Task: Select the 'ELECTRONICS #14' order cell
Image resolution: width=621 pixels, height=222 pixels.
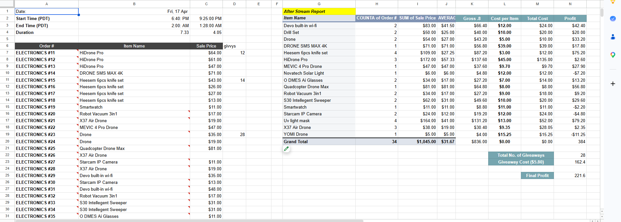Action: (x=47, y=73)
